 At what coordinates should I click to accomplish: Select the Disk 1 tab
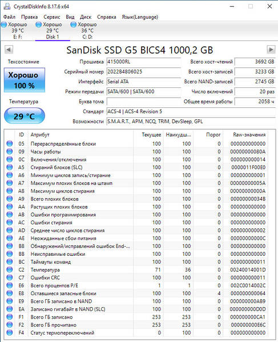(x=53, y=30)
